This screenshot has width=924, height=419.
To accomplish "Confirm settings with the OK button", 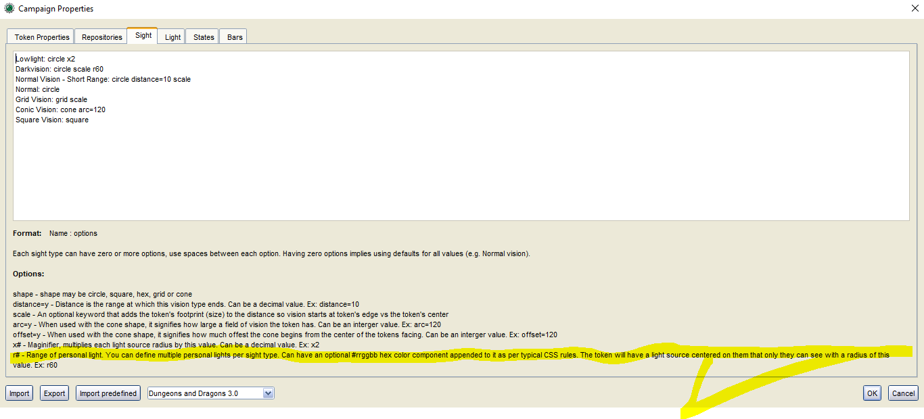I will (x=871, y=393).
